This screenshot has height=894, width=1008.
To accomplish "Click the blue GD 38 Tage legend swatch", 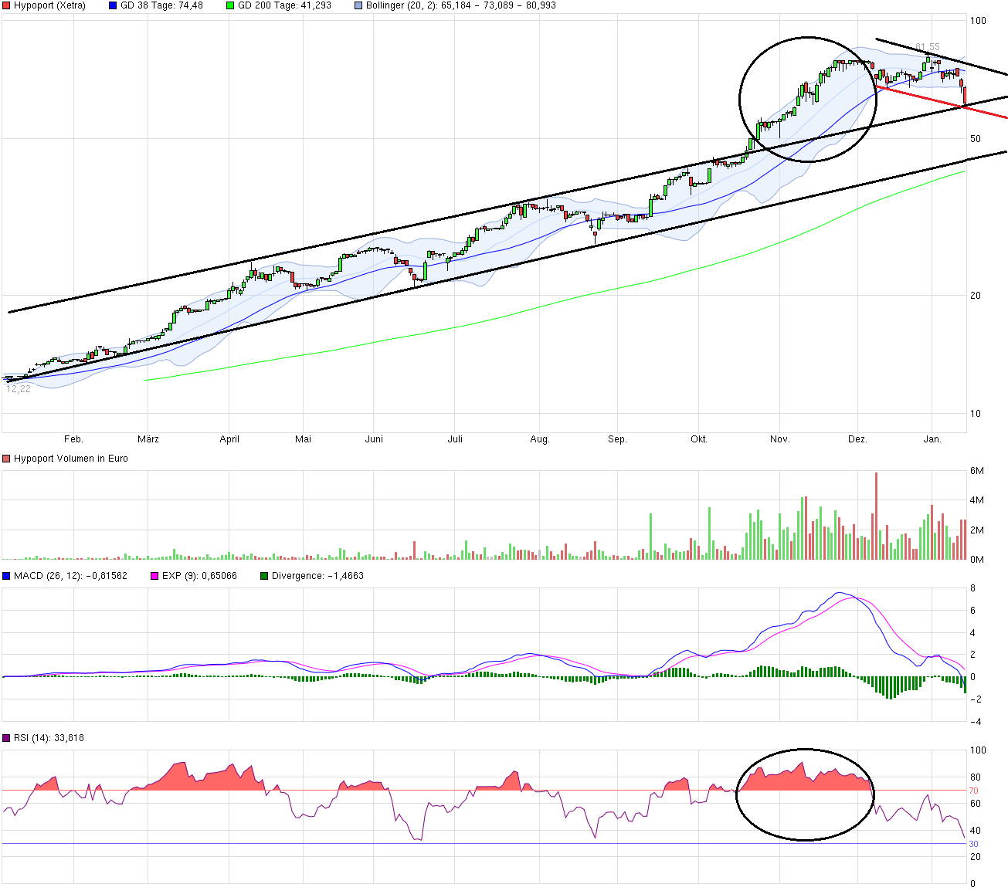I will [x=113, y=5].
